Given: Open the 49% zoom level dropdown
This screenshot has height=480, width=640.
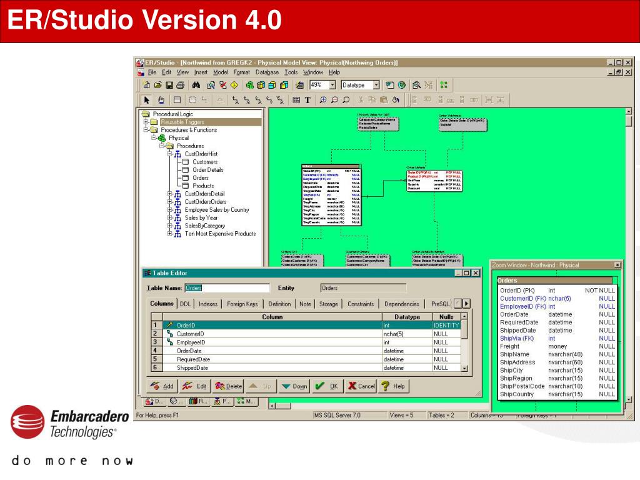Looking at the screenshot, I should (332, 85).
